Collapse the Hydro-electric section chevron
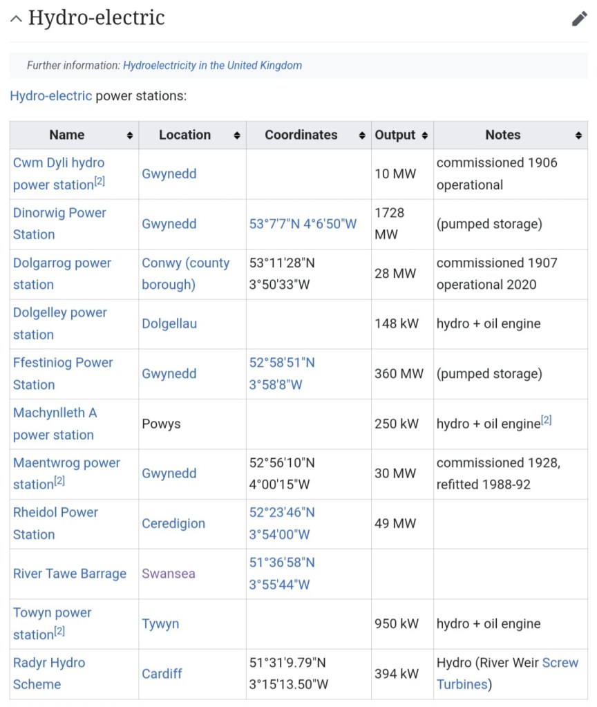Screen dimensions: 597x707 [16, 19]
